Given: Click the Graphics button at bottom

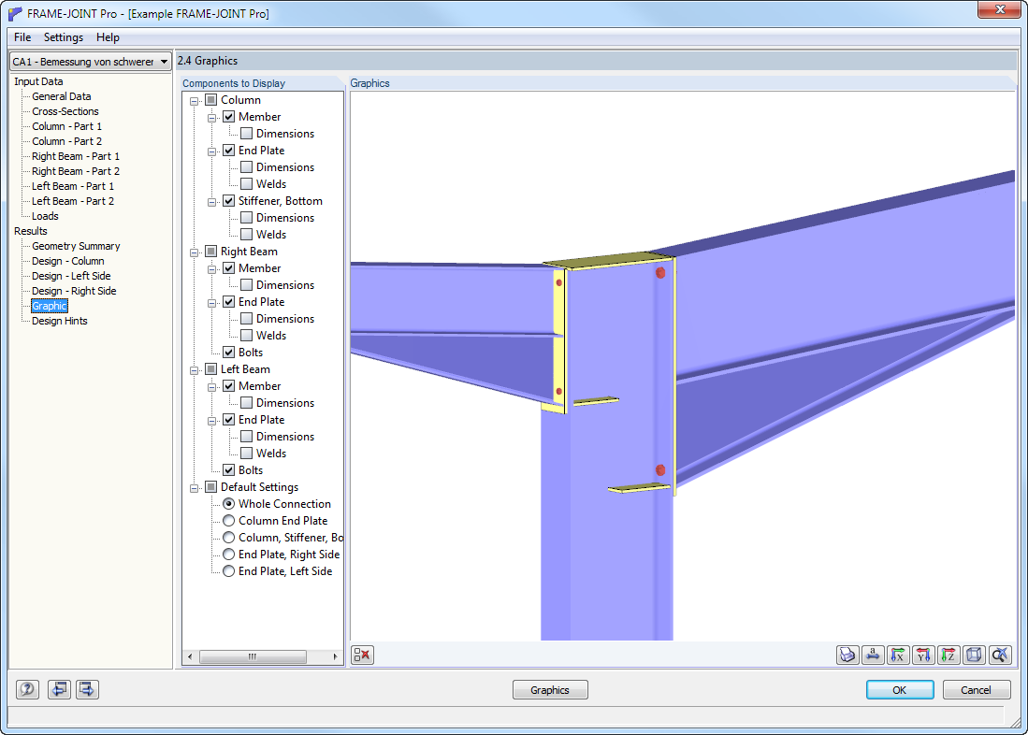Looking at the screenshot, I should click(550, 690).
